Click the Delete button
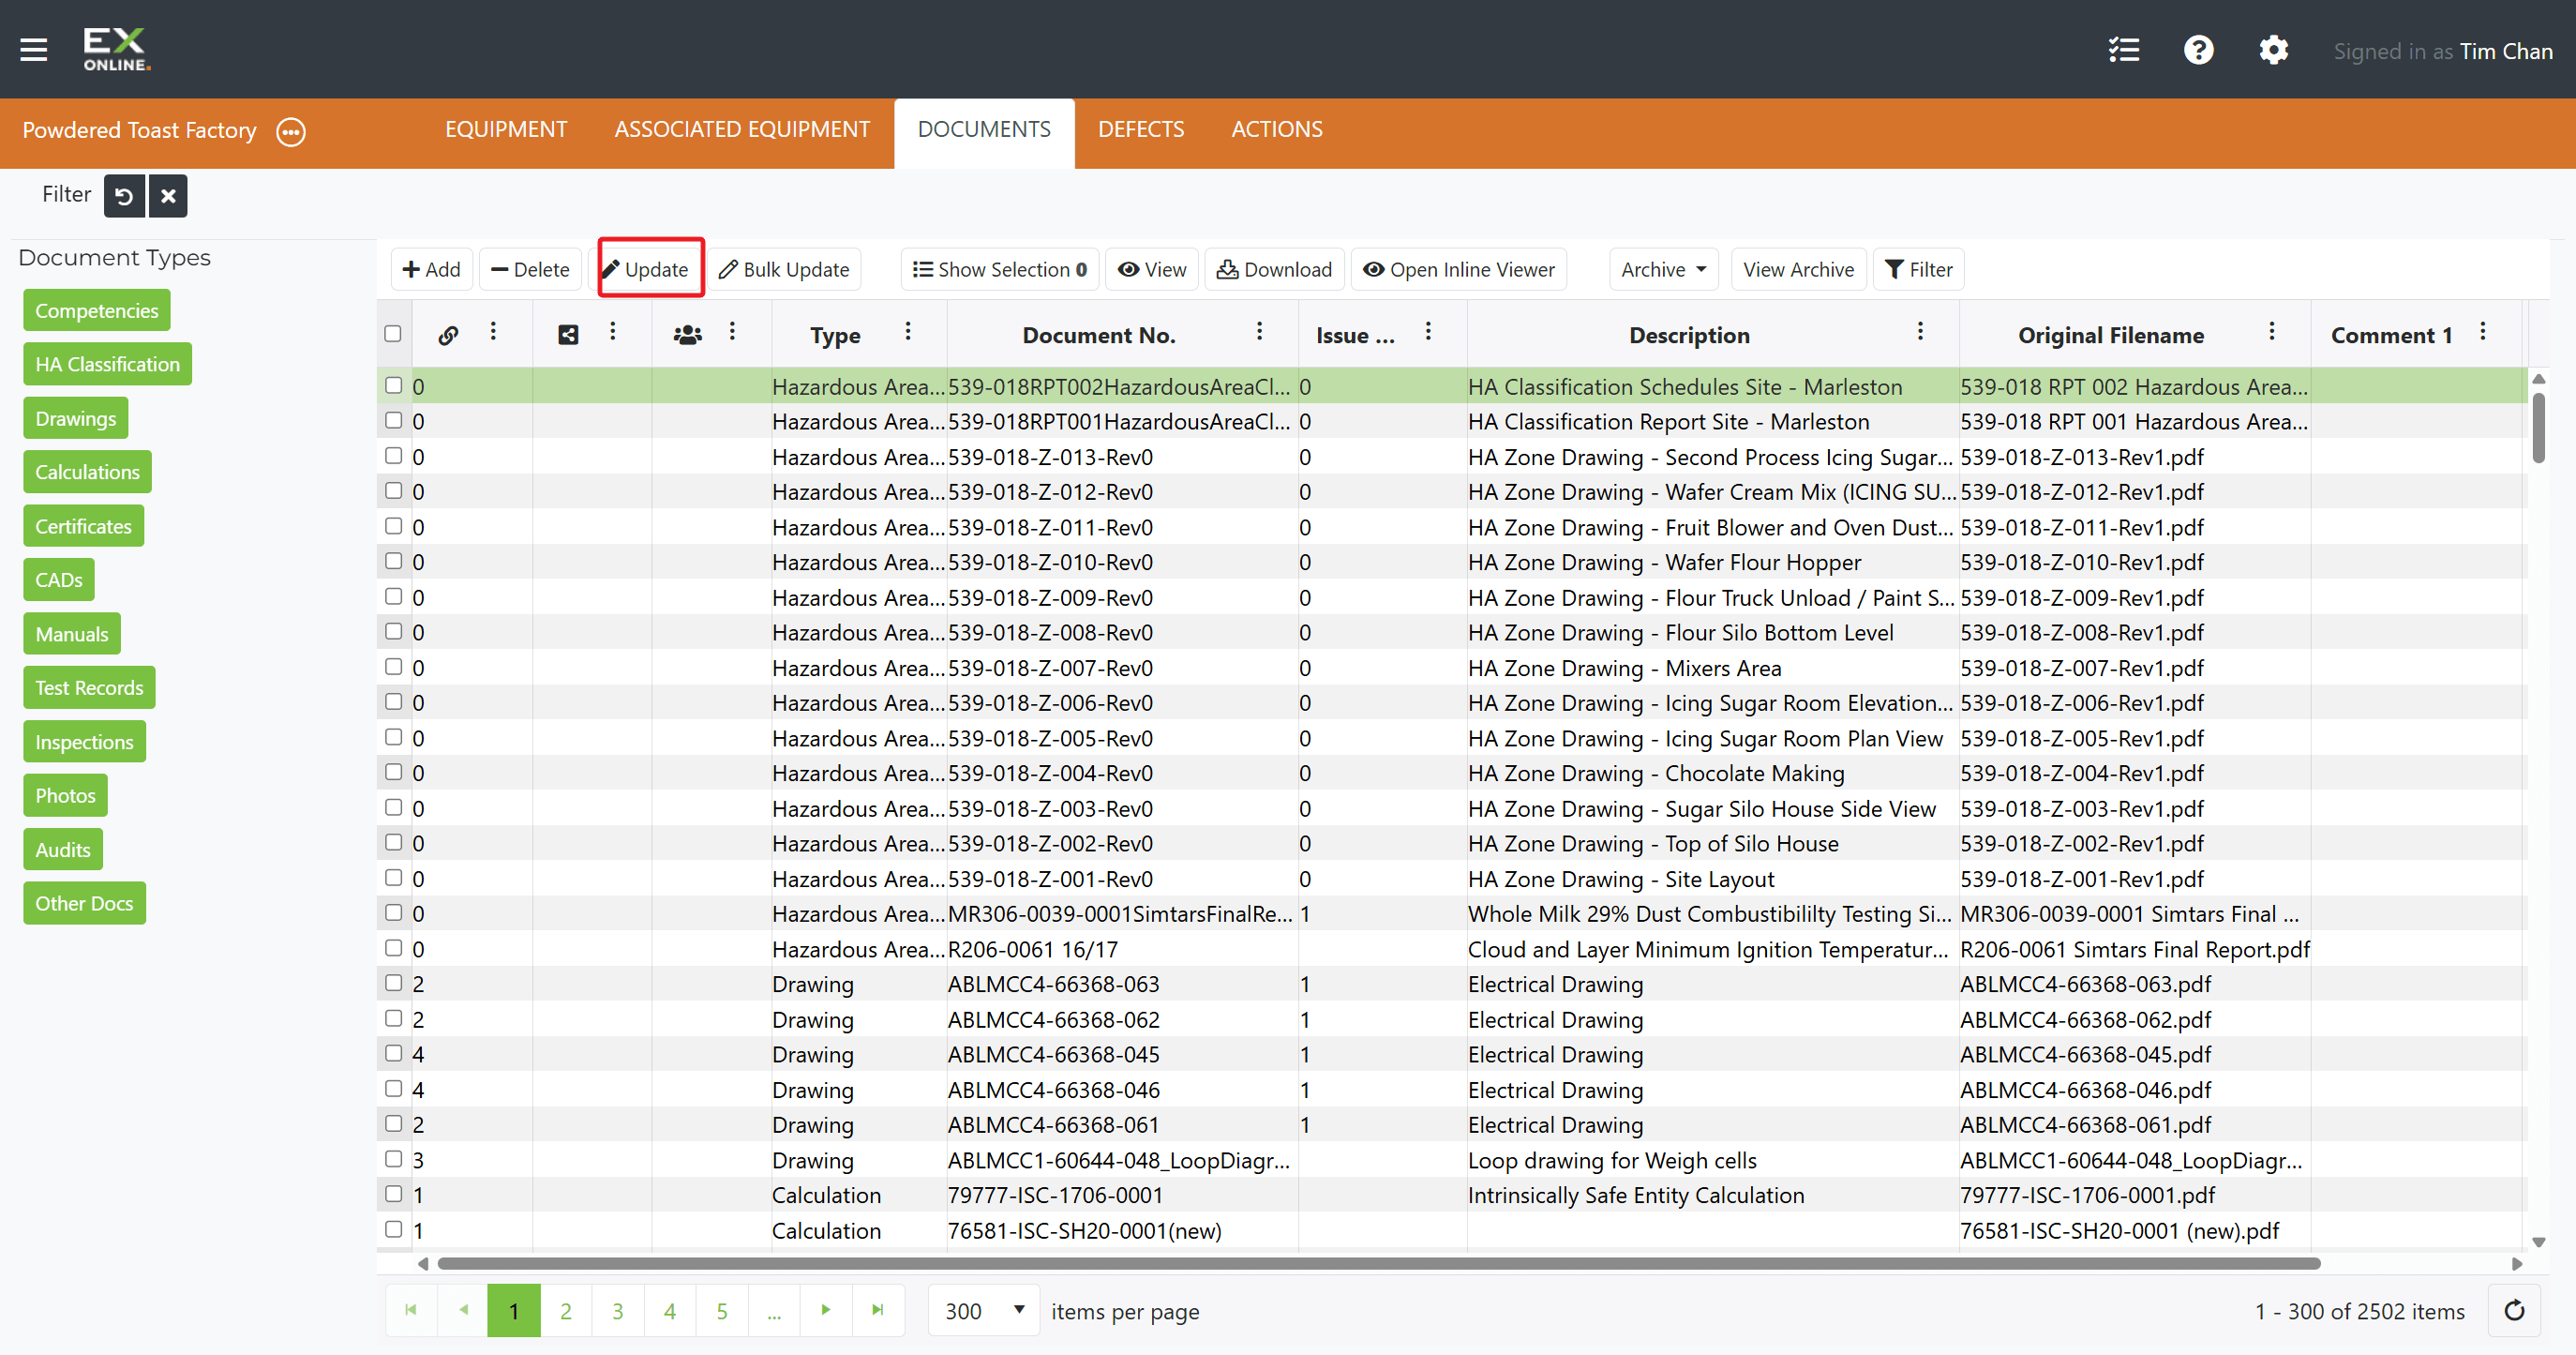 click(530, 270)
